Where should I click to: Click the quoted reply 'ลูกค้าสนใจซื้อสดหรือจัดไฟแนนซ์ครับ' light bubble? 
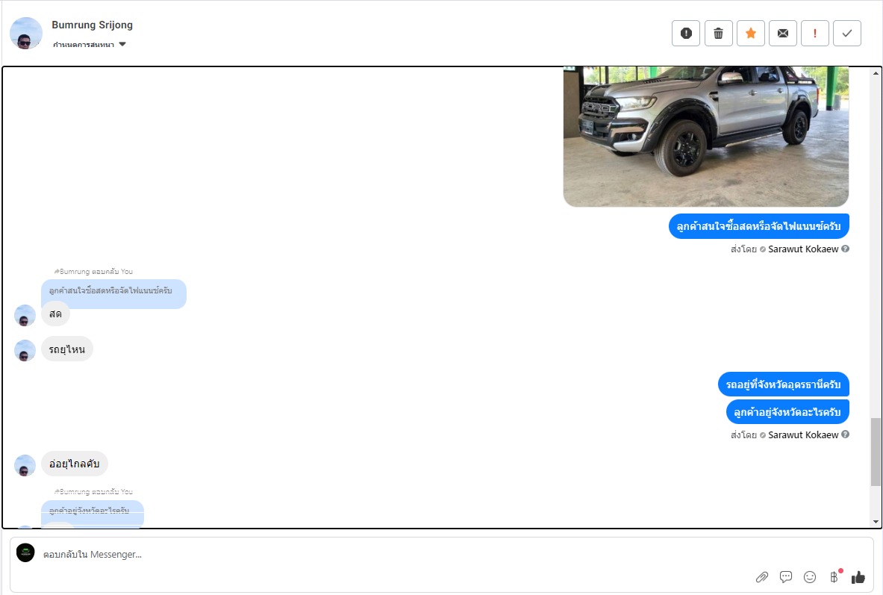[113, 290]
